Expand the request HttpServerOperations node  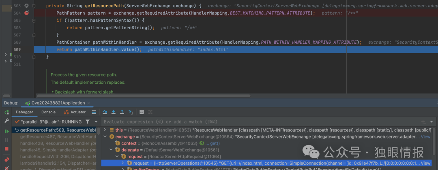coord(123,163)
